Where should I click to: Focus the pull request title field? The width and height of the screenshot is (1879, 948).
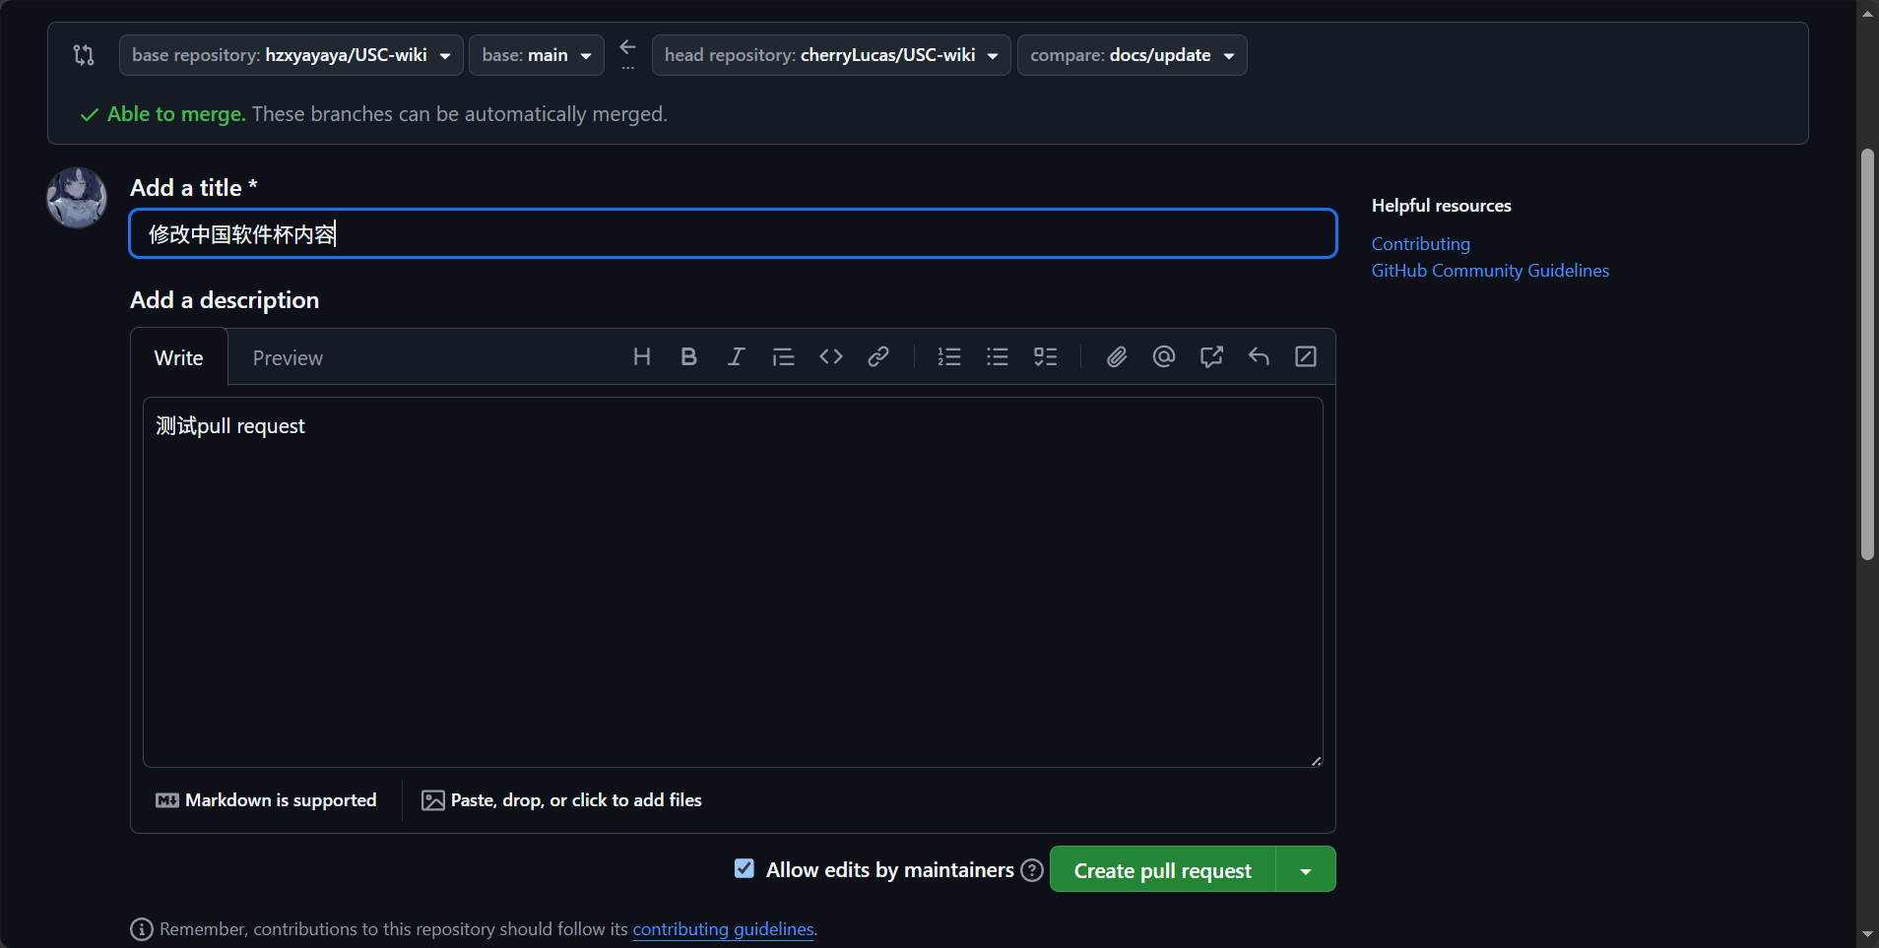pos(733,233)
